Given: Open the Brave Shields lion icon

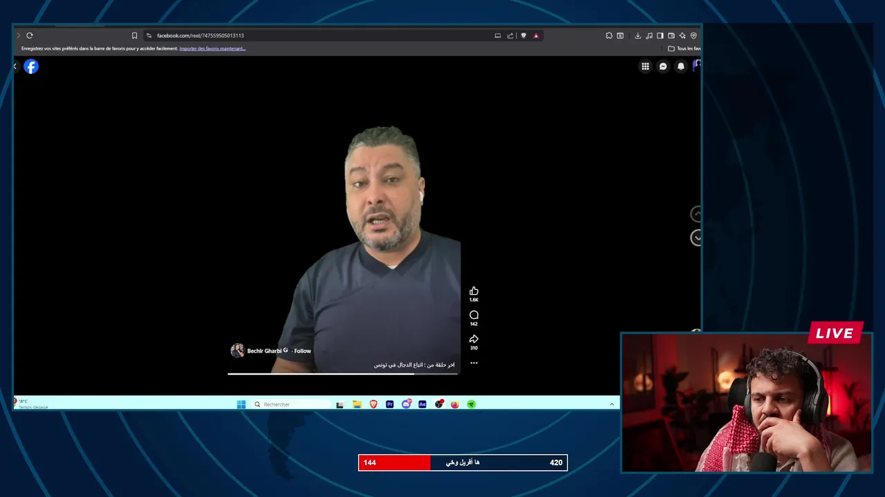Looking at the screenshot, I should pyautogui.click(x=523, y=35).
